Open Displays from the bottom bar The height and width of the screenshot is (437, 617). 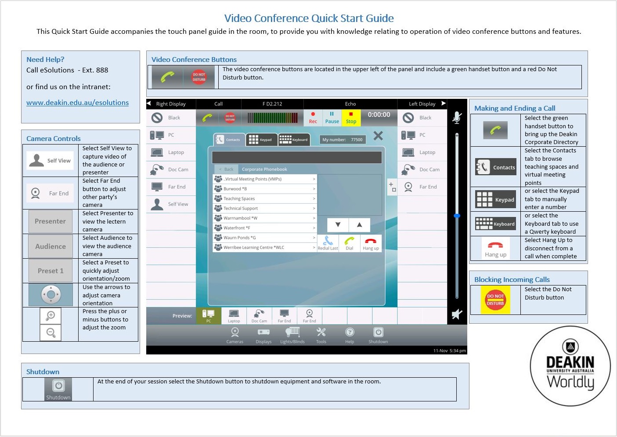coord(263,336)
